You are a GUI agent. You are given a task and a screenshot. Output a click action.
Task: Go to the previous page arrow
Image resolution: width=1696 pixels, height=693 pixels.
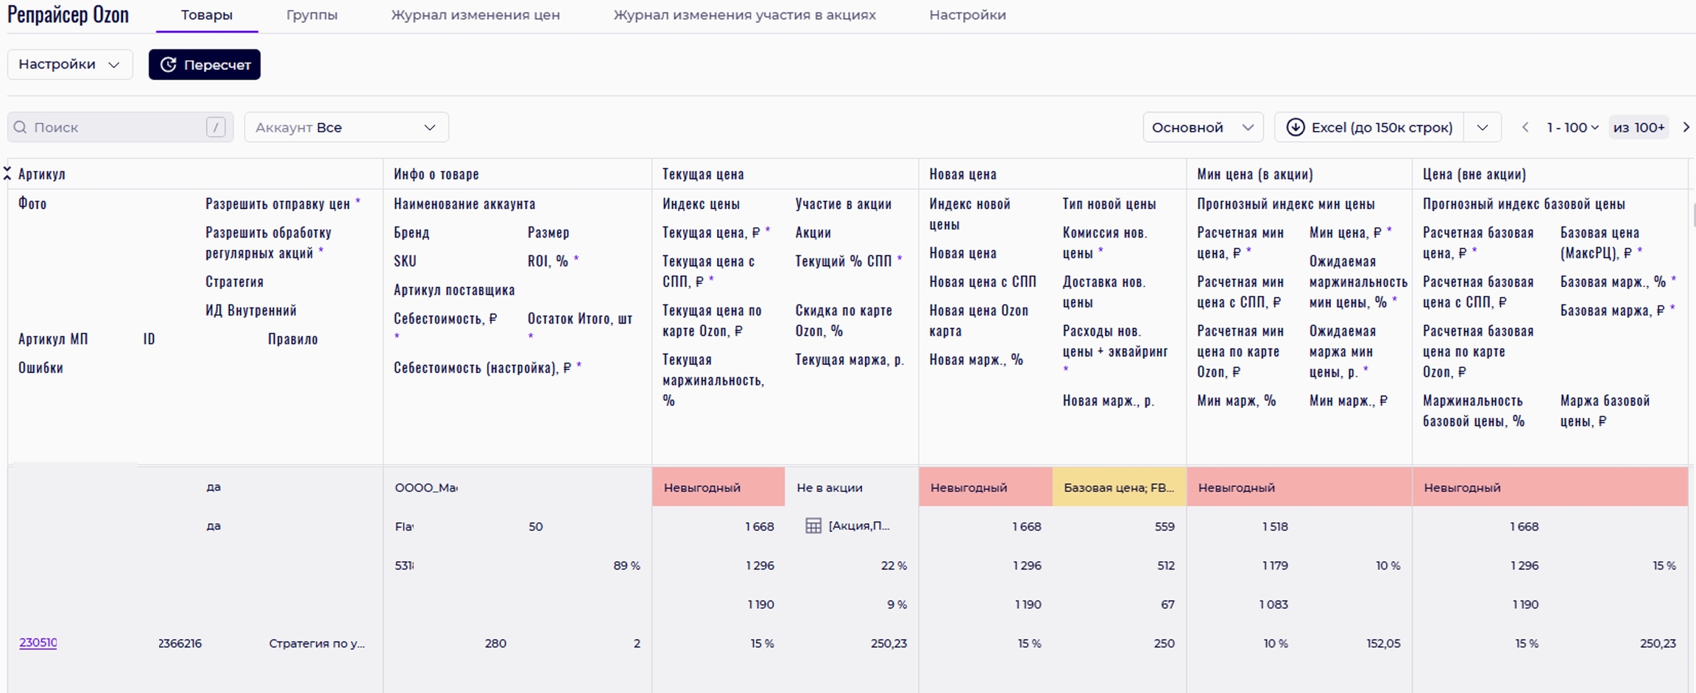click(1525, 127)
